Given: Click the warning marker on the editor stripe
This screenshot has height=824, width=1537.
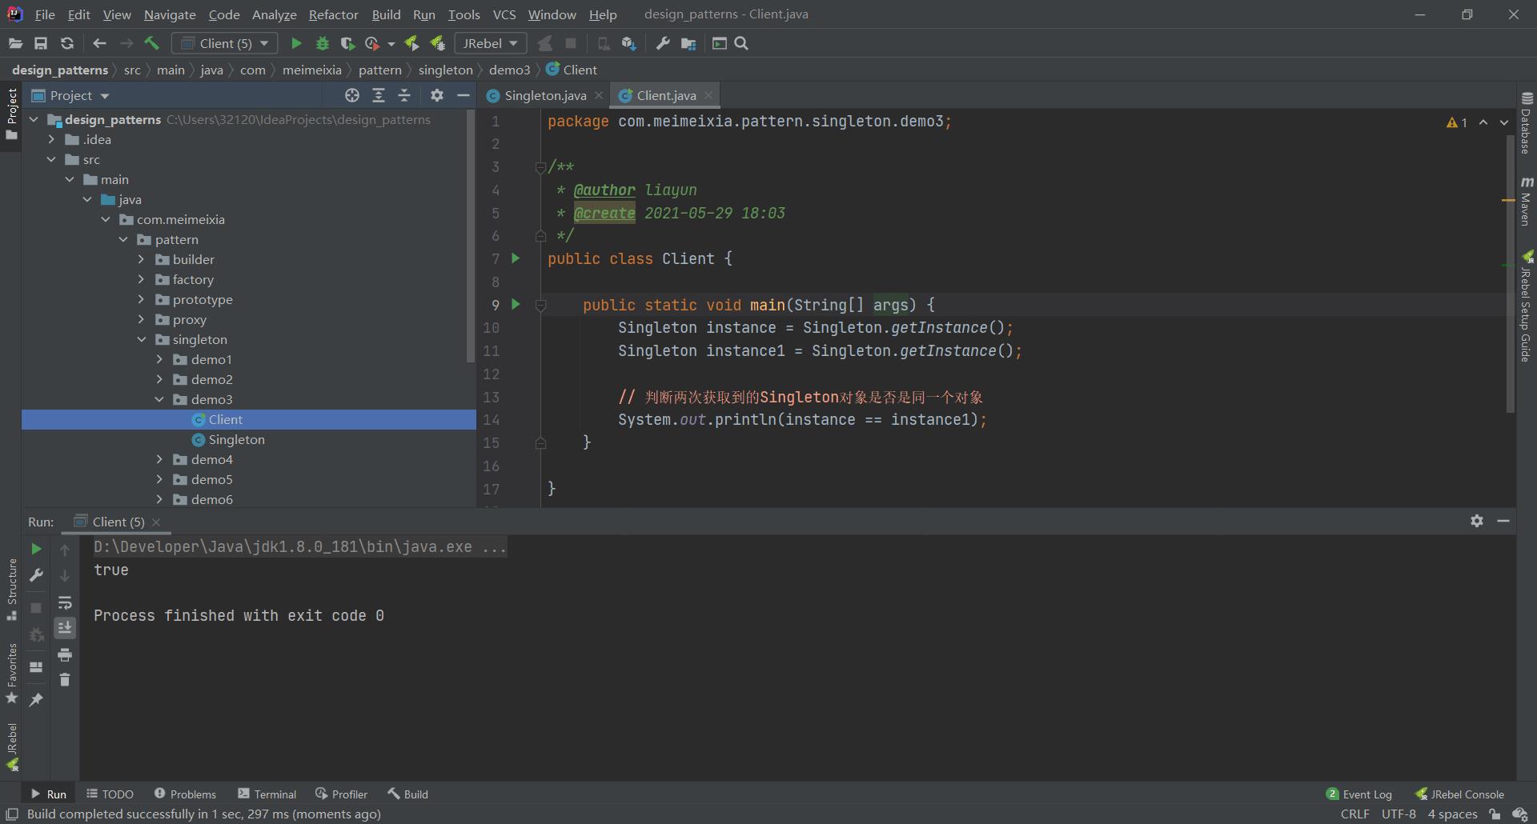Looking at the screenshot, I should coord(1507,200).
